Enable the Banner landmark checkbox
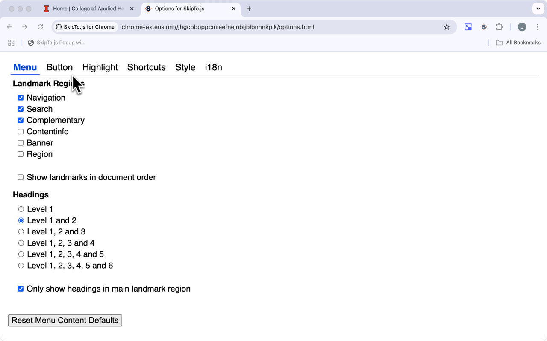 pyautogui.click(x=21, y=143)
